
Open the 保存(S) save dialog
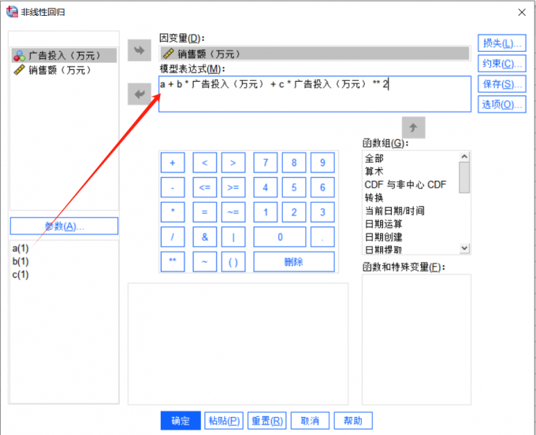[x=502, y=83]
